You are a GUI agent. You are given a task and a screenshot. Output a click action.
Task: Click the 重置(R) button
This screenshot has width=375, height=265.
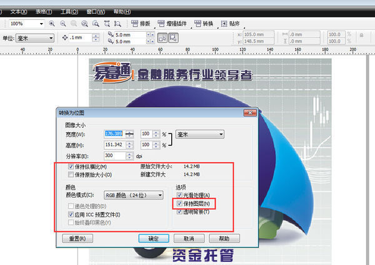(77, 238)
